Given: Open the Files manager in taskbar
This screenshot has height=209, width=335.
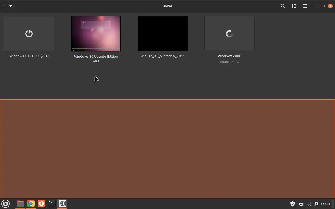Looking at the screenshot, I should coord(20,204).
